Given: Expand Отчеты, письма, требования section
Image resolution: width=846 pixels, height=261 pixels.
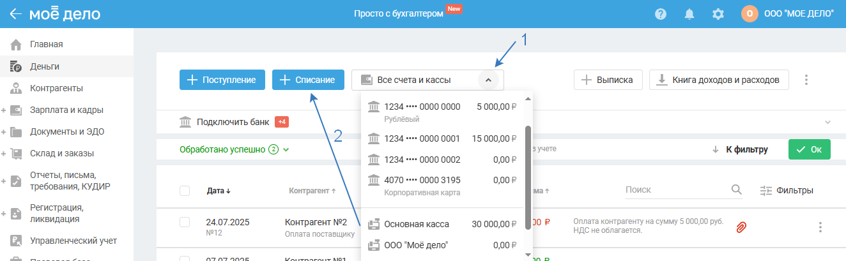Looking at the screenshot, I should pos(3,181).
